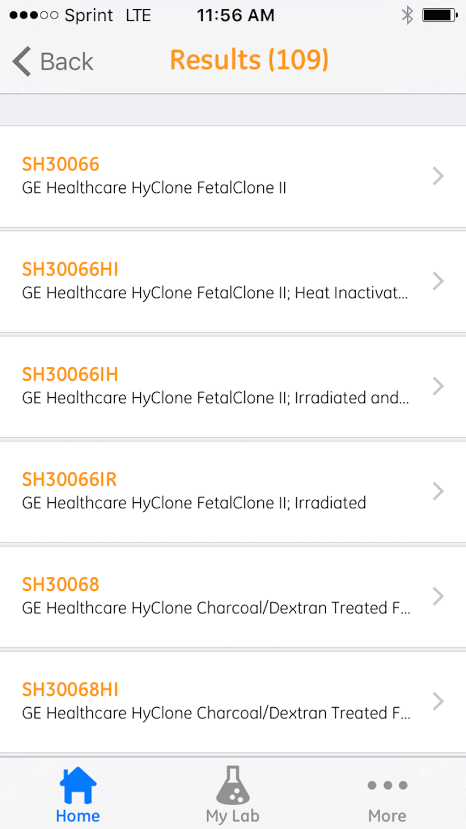Open FetalClone II; Irradiated description

194,503
